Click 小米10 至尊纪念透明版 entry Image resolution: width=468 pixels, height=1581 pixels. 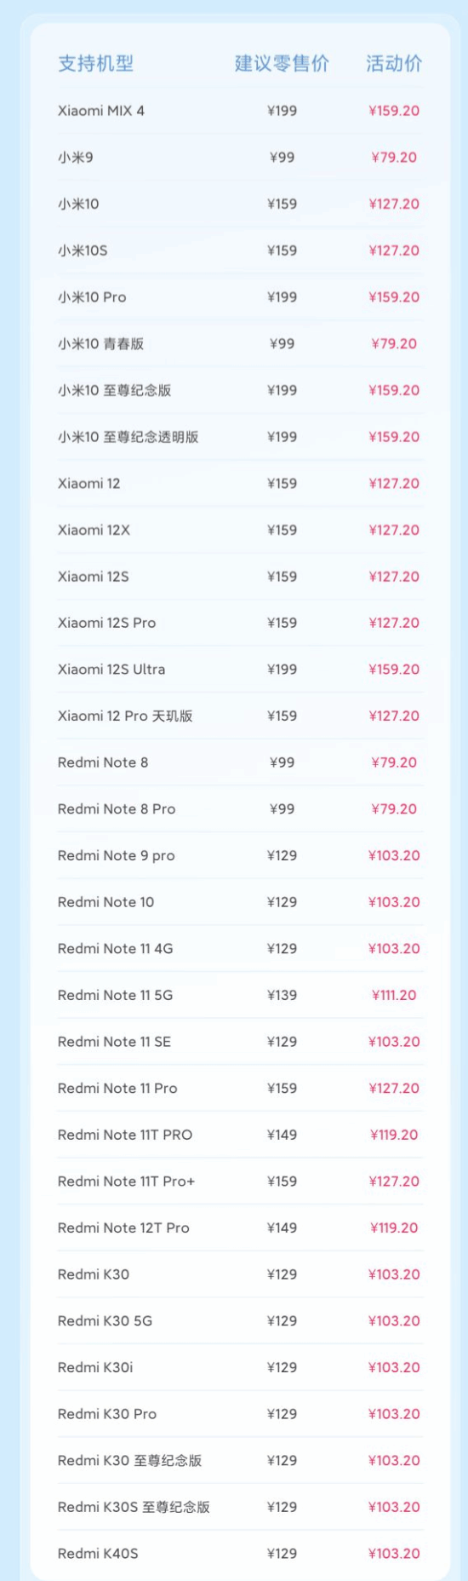point(128,437)
